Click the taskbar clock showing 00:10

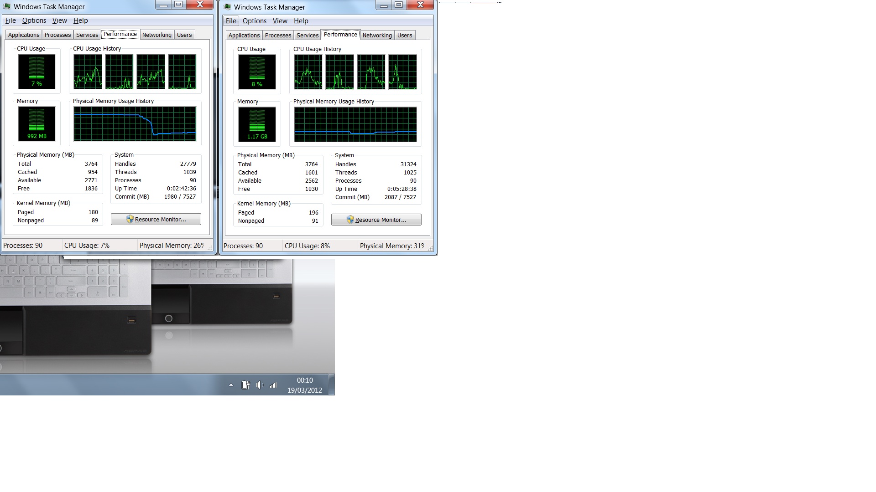[x=304, y=385]
